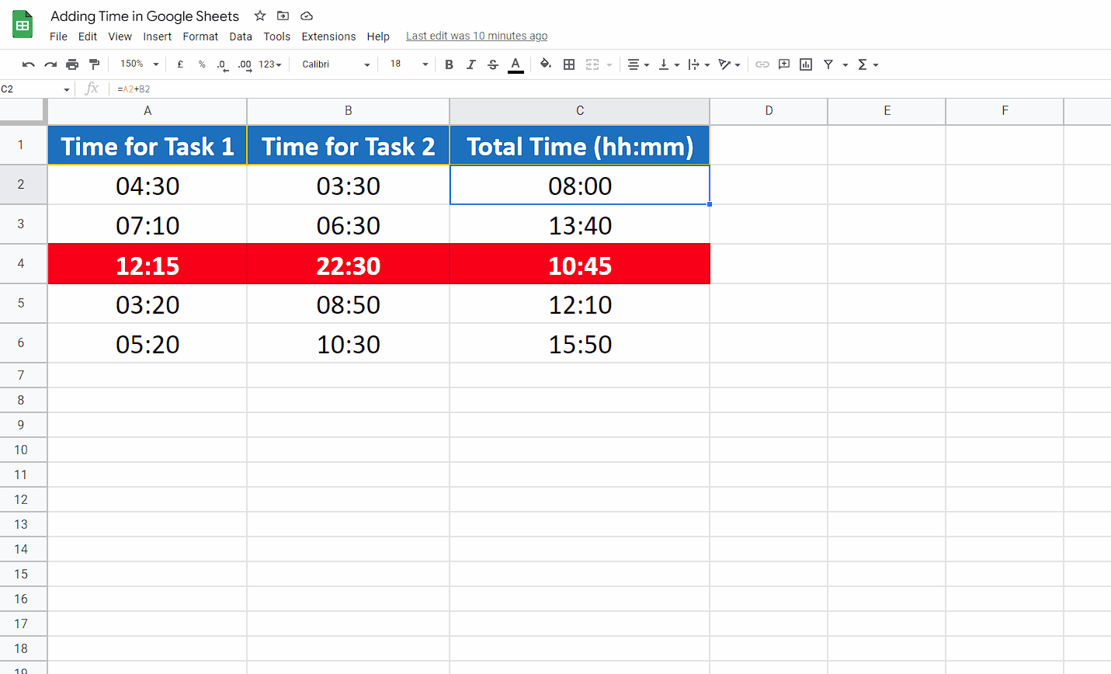Open the Extensions menu

coord(328,36)
